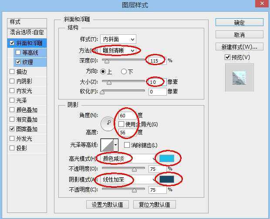Enable the 描边 style checkbox
Image resolution: width=270 pixels, height=219 pixels.
12,71
